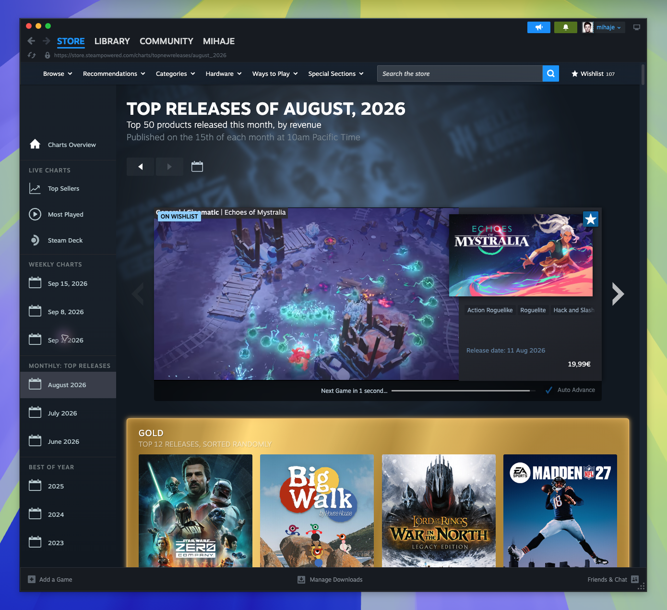
Task: Go to previous month chart
Action: (141, 167)
